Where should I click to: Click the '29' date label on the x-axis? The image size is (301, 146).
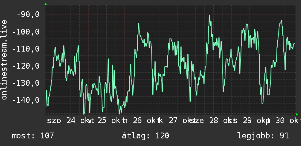pyautogui.click(x=247, y=121)
